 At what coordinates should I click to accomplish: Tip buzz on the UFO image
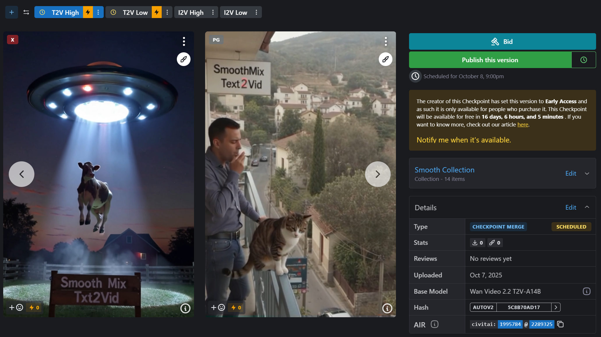(x=34, y=307)
